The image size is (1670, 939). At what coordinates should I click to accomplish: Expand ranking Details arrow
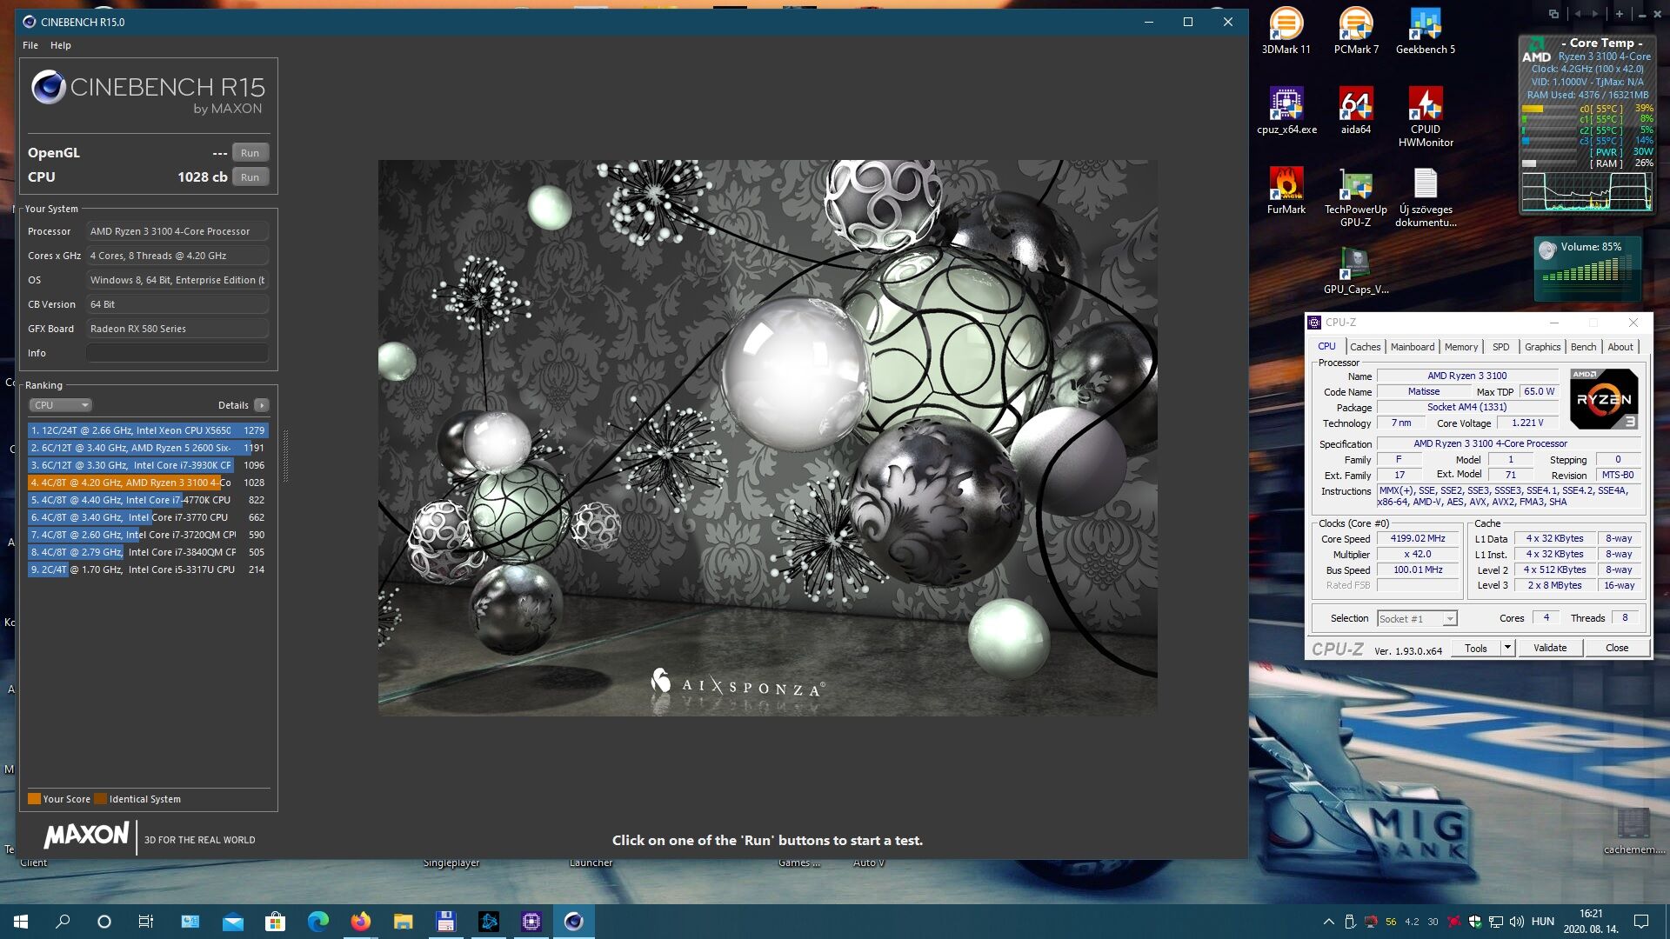pyautogui.click(x=262, y=405)
